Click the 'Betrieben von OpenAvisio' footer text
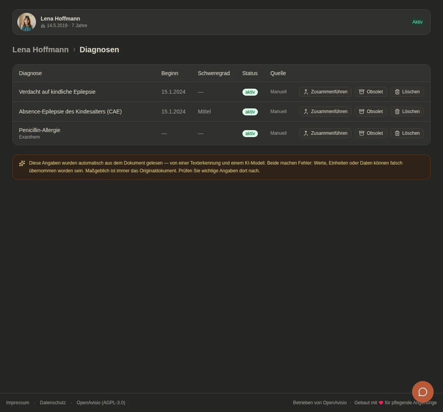The height and width of the screenshot is (412, 443). (x=320, y=403)
